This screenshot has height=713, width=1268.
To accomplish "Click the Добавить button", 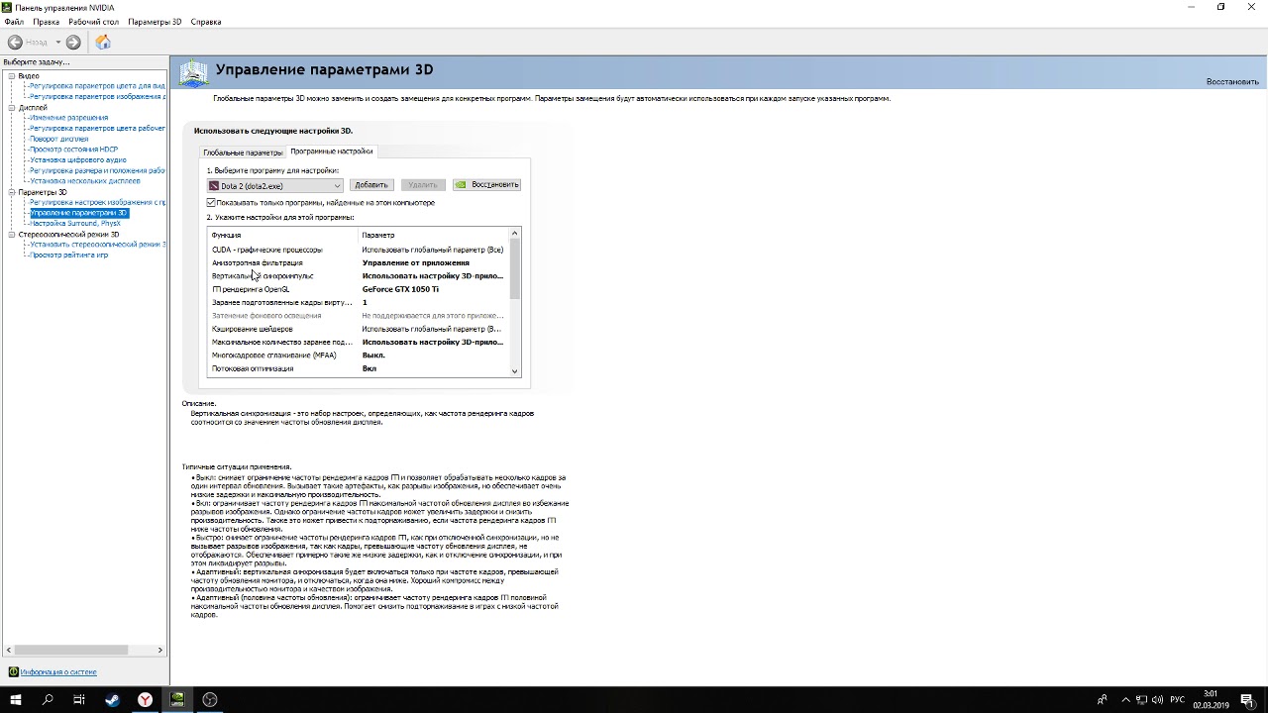I will tap(371, 185).
